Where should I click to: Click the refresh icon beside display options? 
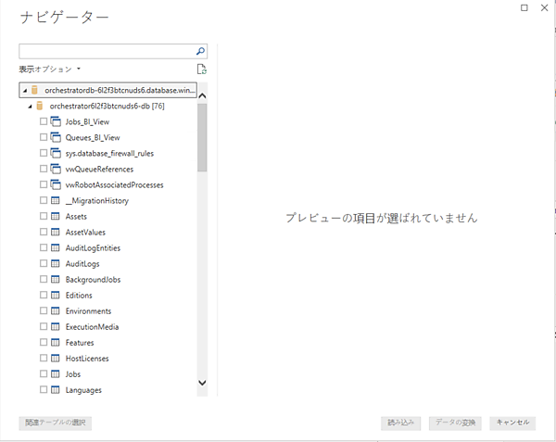point(201,69)
